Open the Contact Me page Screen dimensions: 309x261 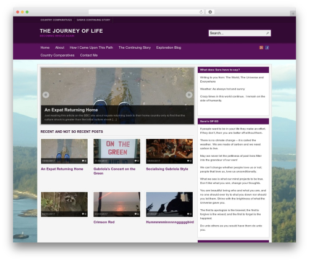[89, 55]
